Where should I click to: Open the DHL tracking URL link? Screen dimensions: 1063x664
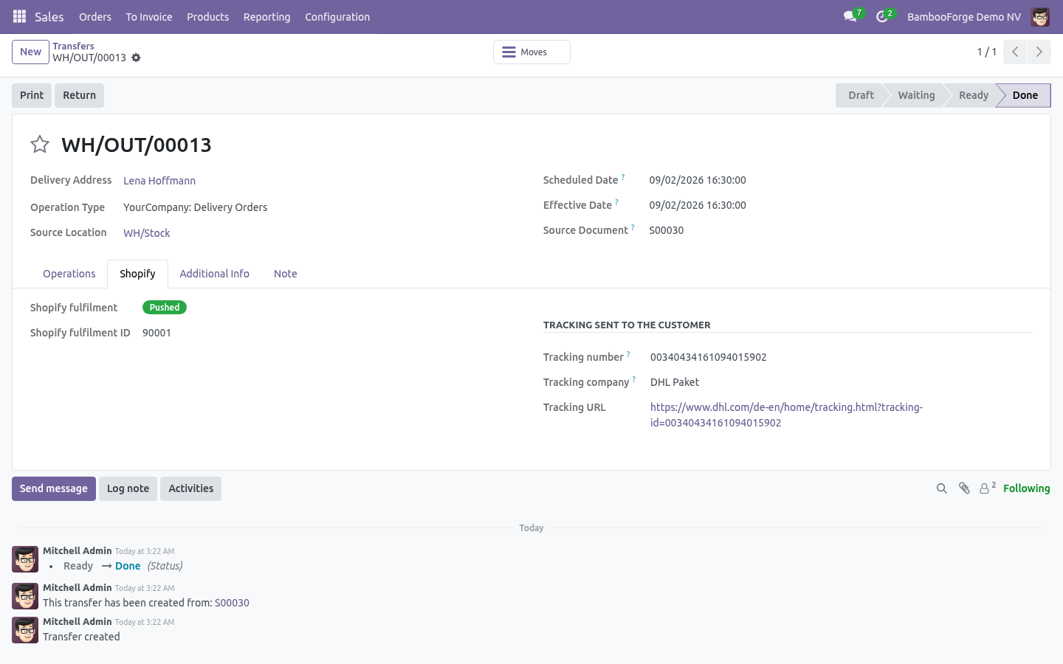[786, 415]
